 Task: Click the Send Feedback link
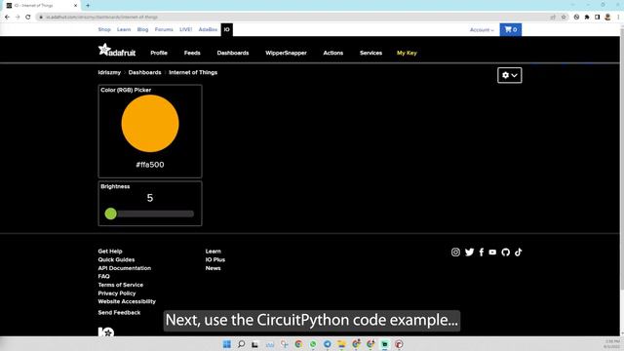[119, 312]
